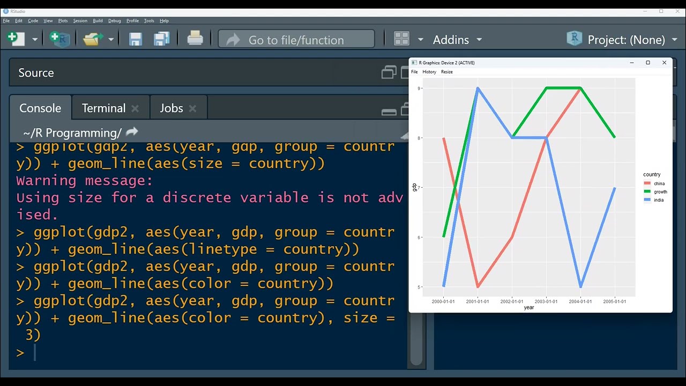This screenshot has width=686, height=386.
Task: Open the Plots menu
Action: 63,21
